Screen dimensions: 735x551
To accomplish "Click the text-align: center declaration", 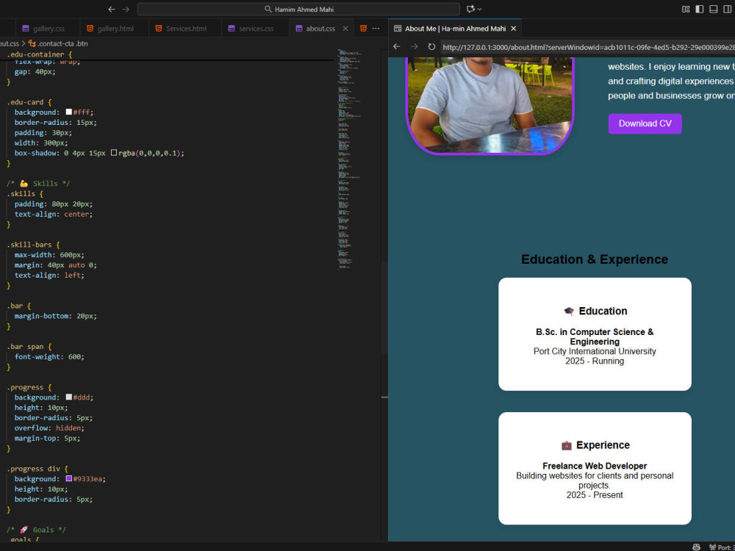I will click(54, 214).
